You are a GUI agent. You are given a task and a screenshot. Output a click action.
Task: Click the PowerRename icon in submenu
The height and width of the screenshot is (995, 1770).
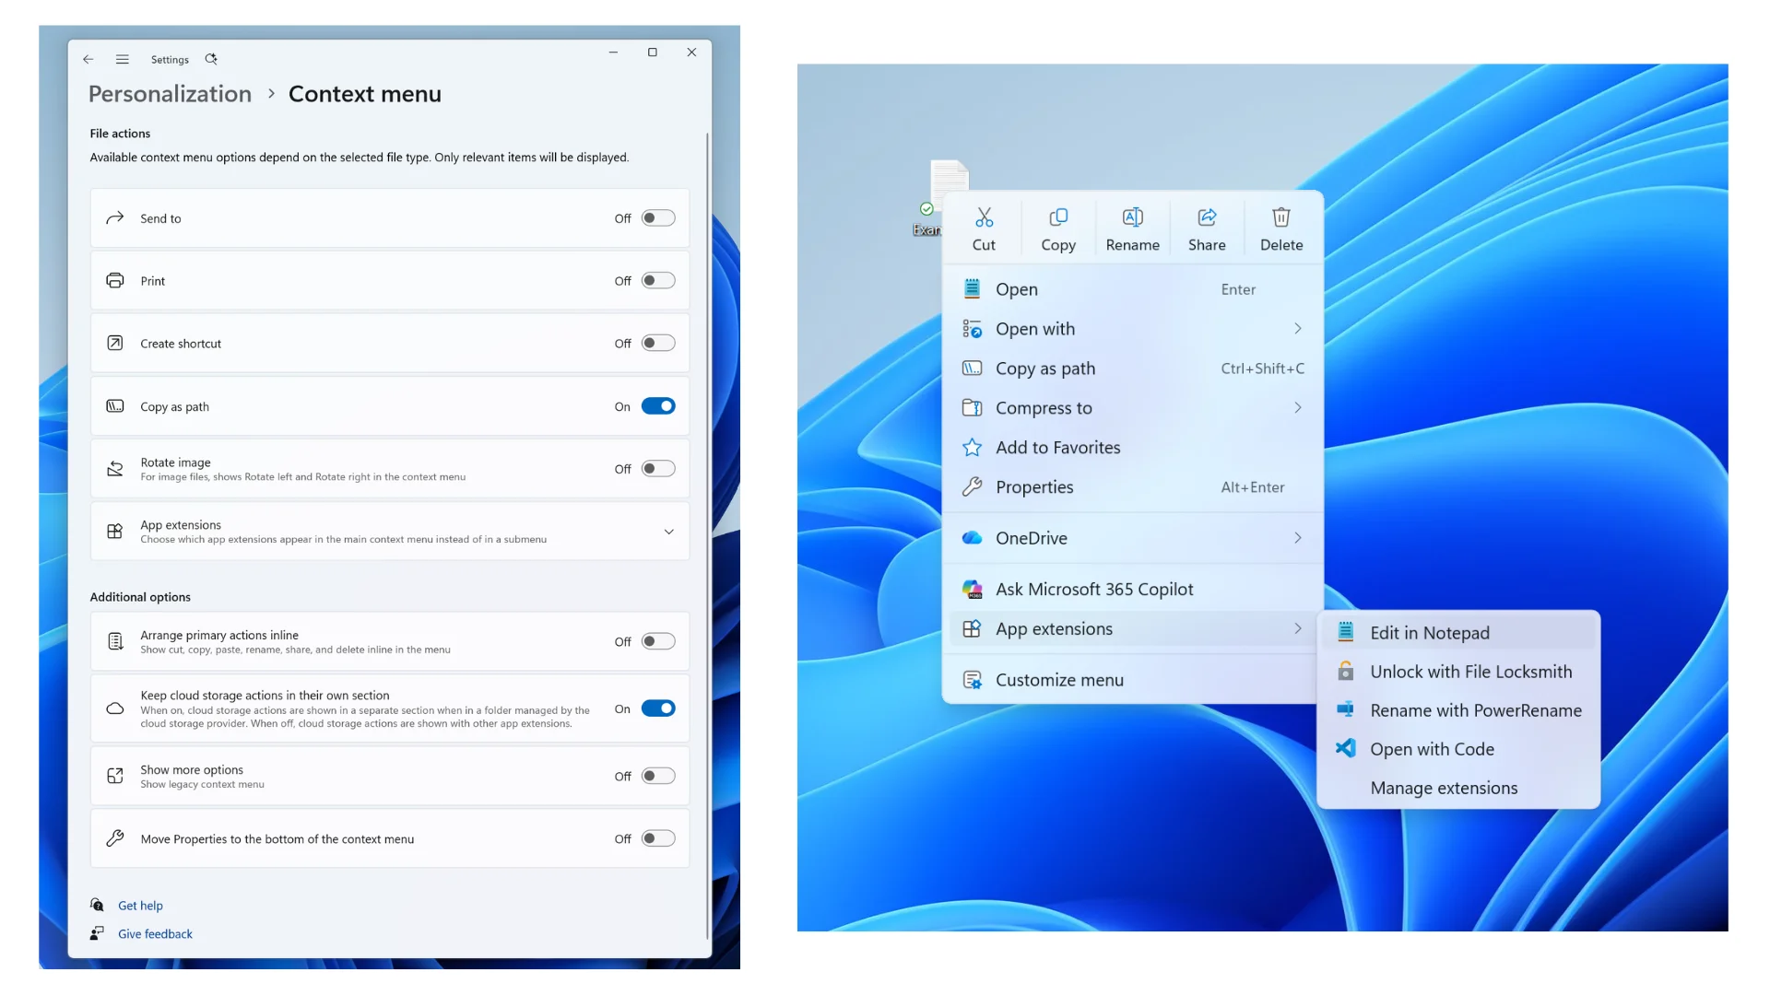click(1346, 710)
